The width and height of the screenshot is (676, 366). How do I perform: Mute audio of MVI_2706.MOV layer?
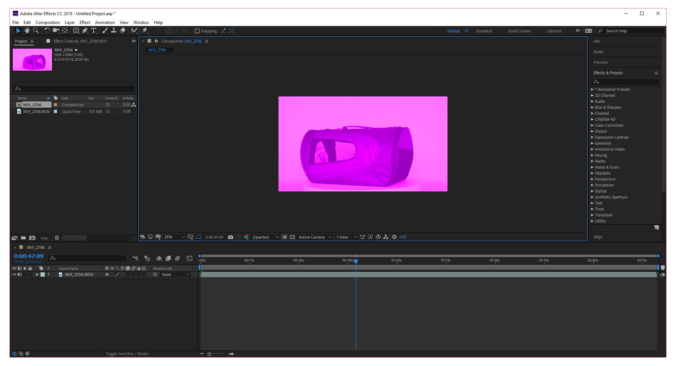point(20,274)
